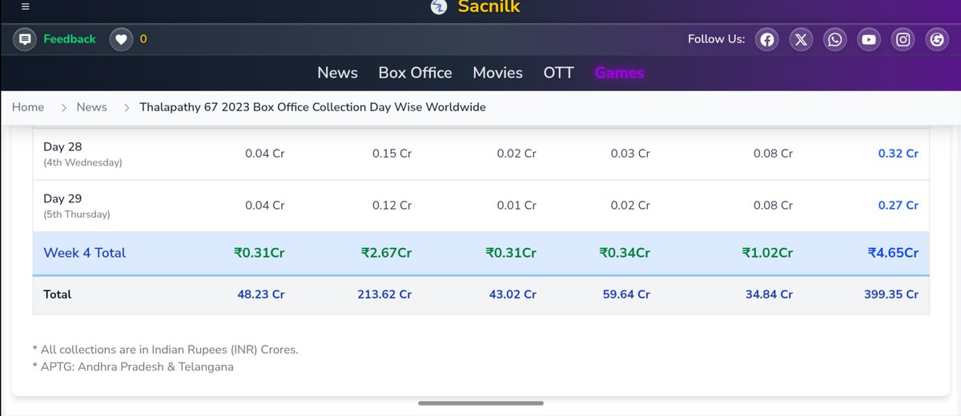The width and height of the screenshot is (961, 416).
Task: Open the OTT menu
Action: (558, 73)
